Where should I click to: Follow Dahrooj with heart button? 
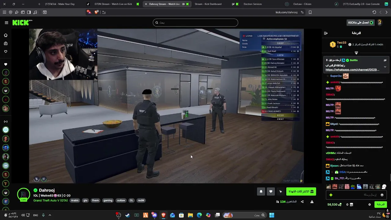tap(271, 192)
